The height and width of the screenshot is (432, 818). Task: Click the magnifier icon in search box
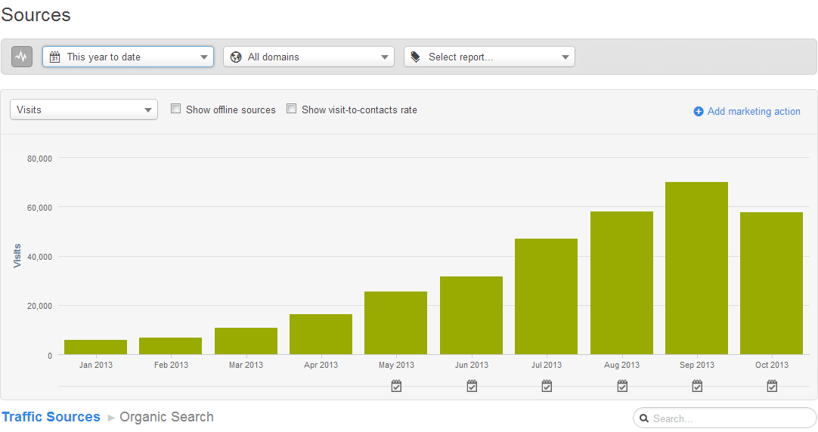click(644, 418)
